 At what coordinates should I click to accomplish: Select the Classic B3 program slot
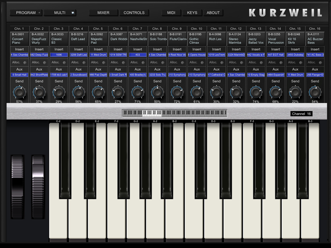(x=59, y=39)
